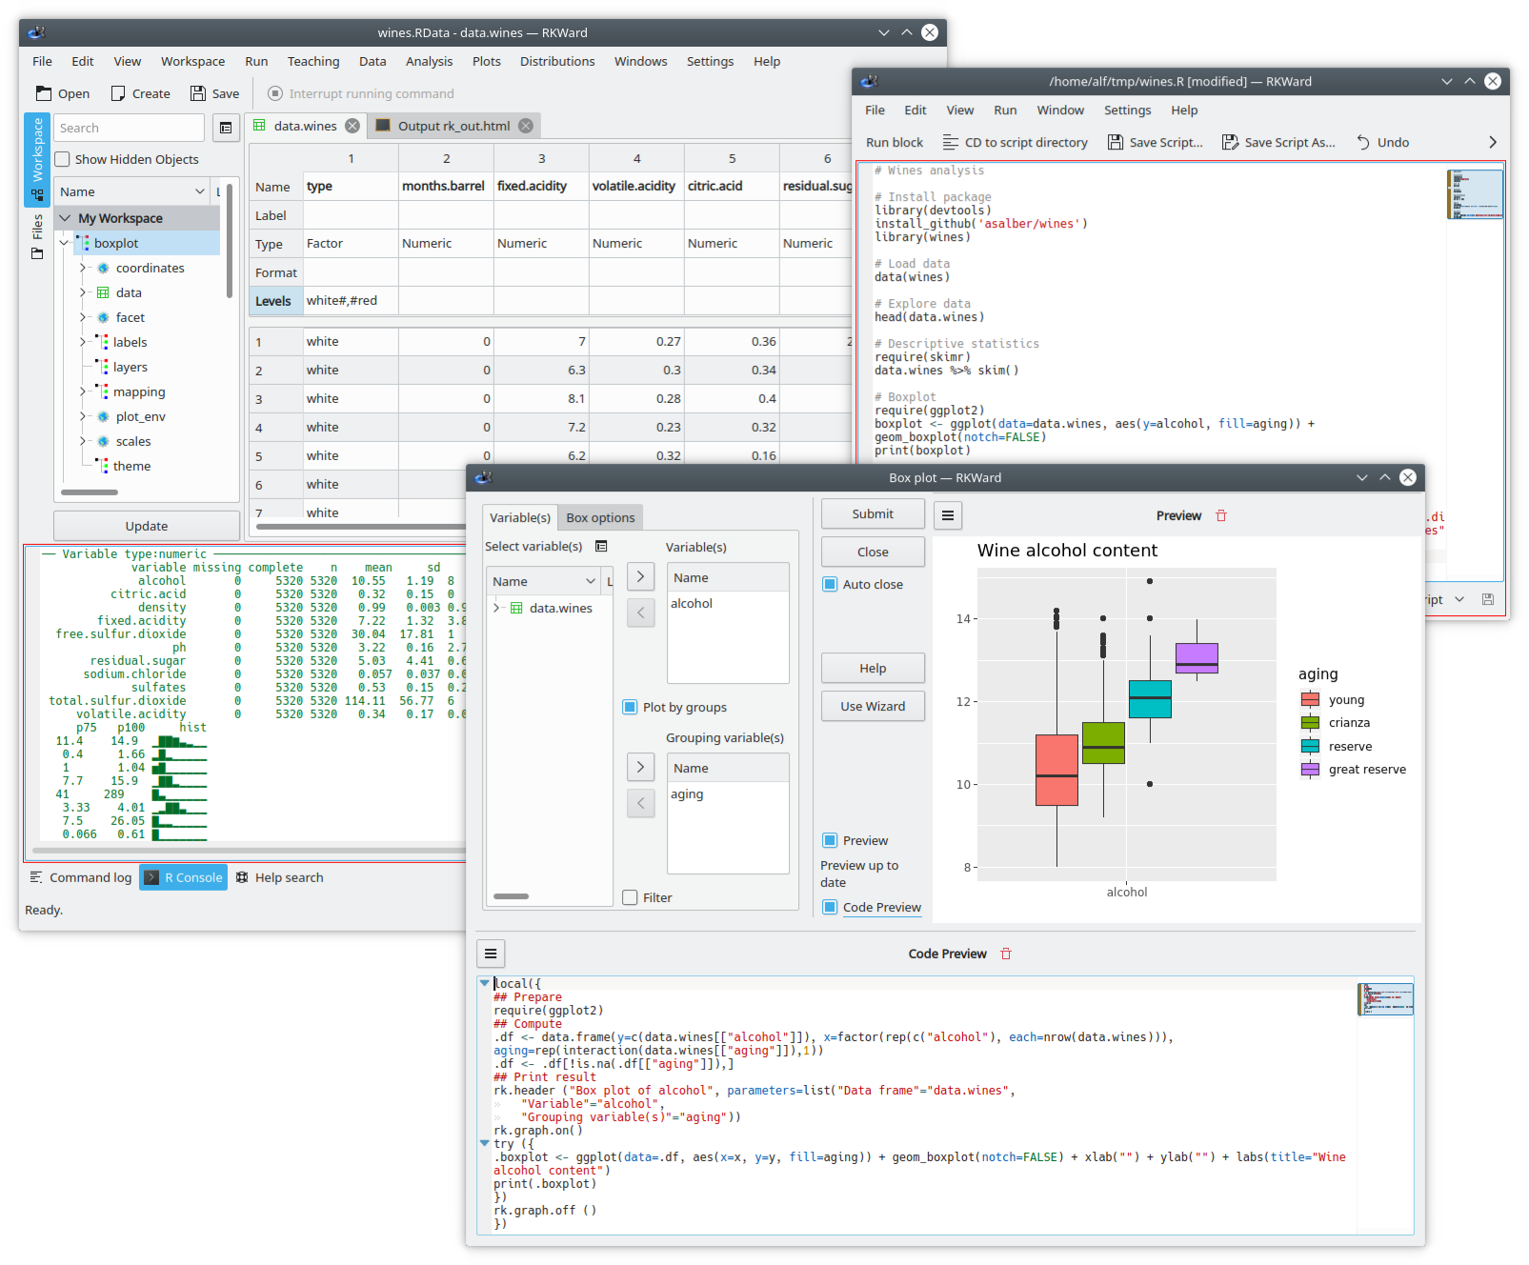Screen dimensions: 1529x1265
Task: Close the data.wines tab with its X icon
Action: pyautogui.click(x=352, y=126)
